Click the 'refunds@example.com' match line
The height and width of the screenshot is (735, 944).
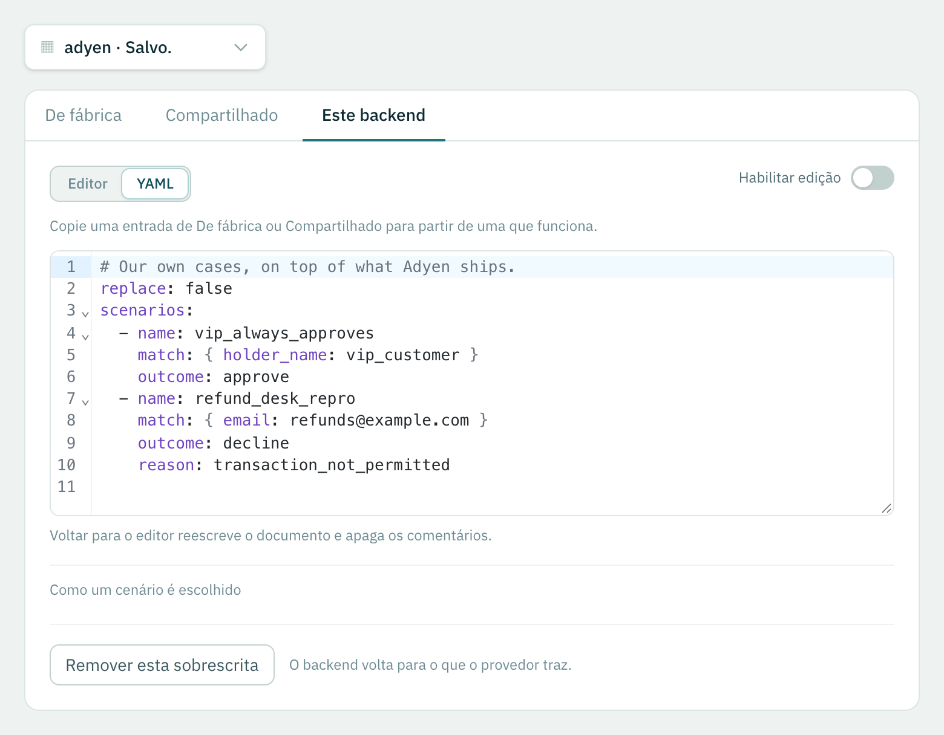(x=313, y=421)
